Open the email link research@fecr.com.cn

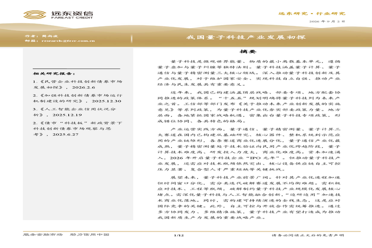[x=68, y=41]
